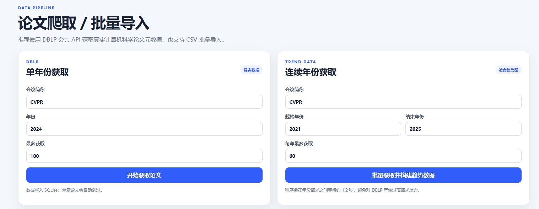Click the 推荐使用 DBLP 公共 API description text
The height and width of the screenshot is (209, 539).
tap(122, 40)
